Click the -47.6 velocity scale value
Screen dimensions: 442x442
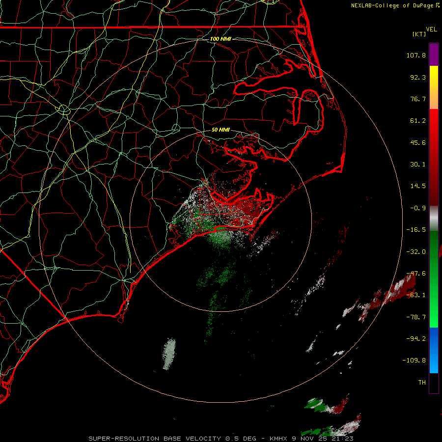(416, 274)
